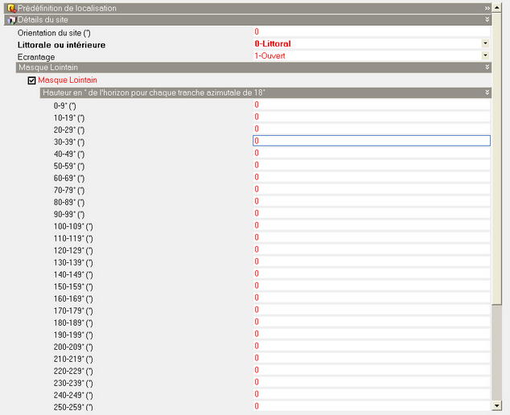Open the Ecrantage dropdown list
Viewport: 510px width, 415px height.
click(485, 55)
